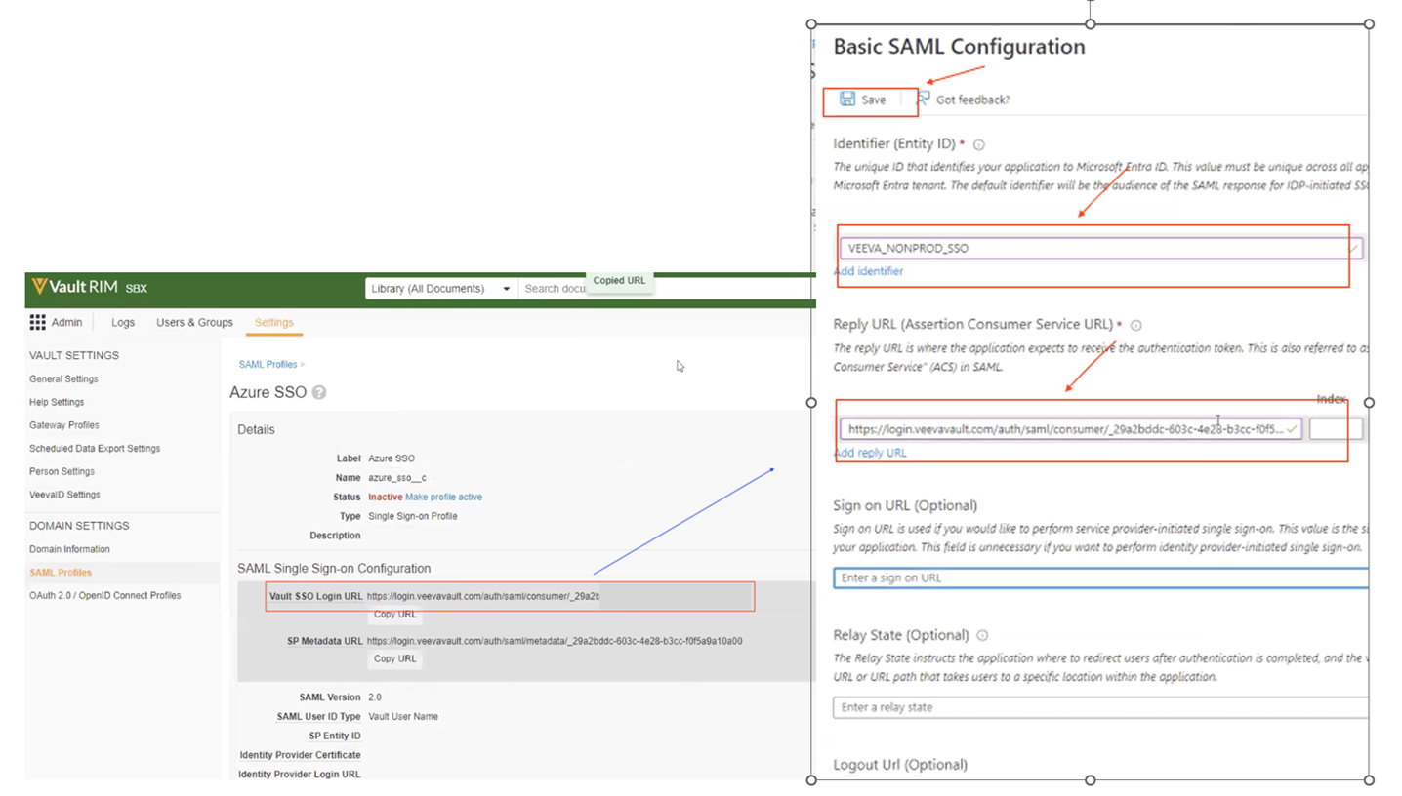Image resolution: width=1402 pixels, height=796 pixels.
Task: Click the SAML Version 2.0 value
Action: [x=375, y=697]
